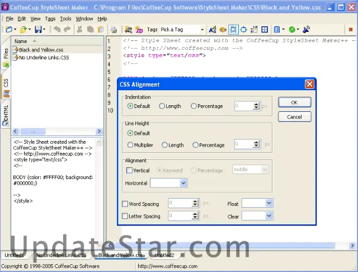Click the highlighted Alignment toolbar icon
This screenshot has width=358, height=272.
coord(233,30)
